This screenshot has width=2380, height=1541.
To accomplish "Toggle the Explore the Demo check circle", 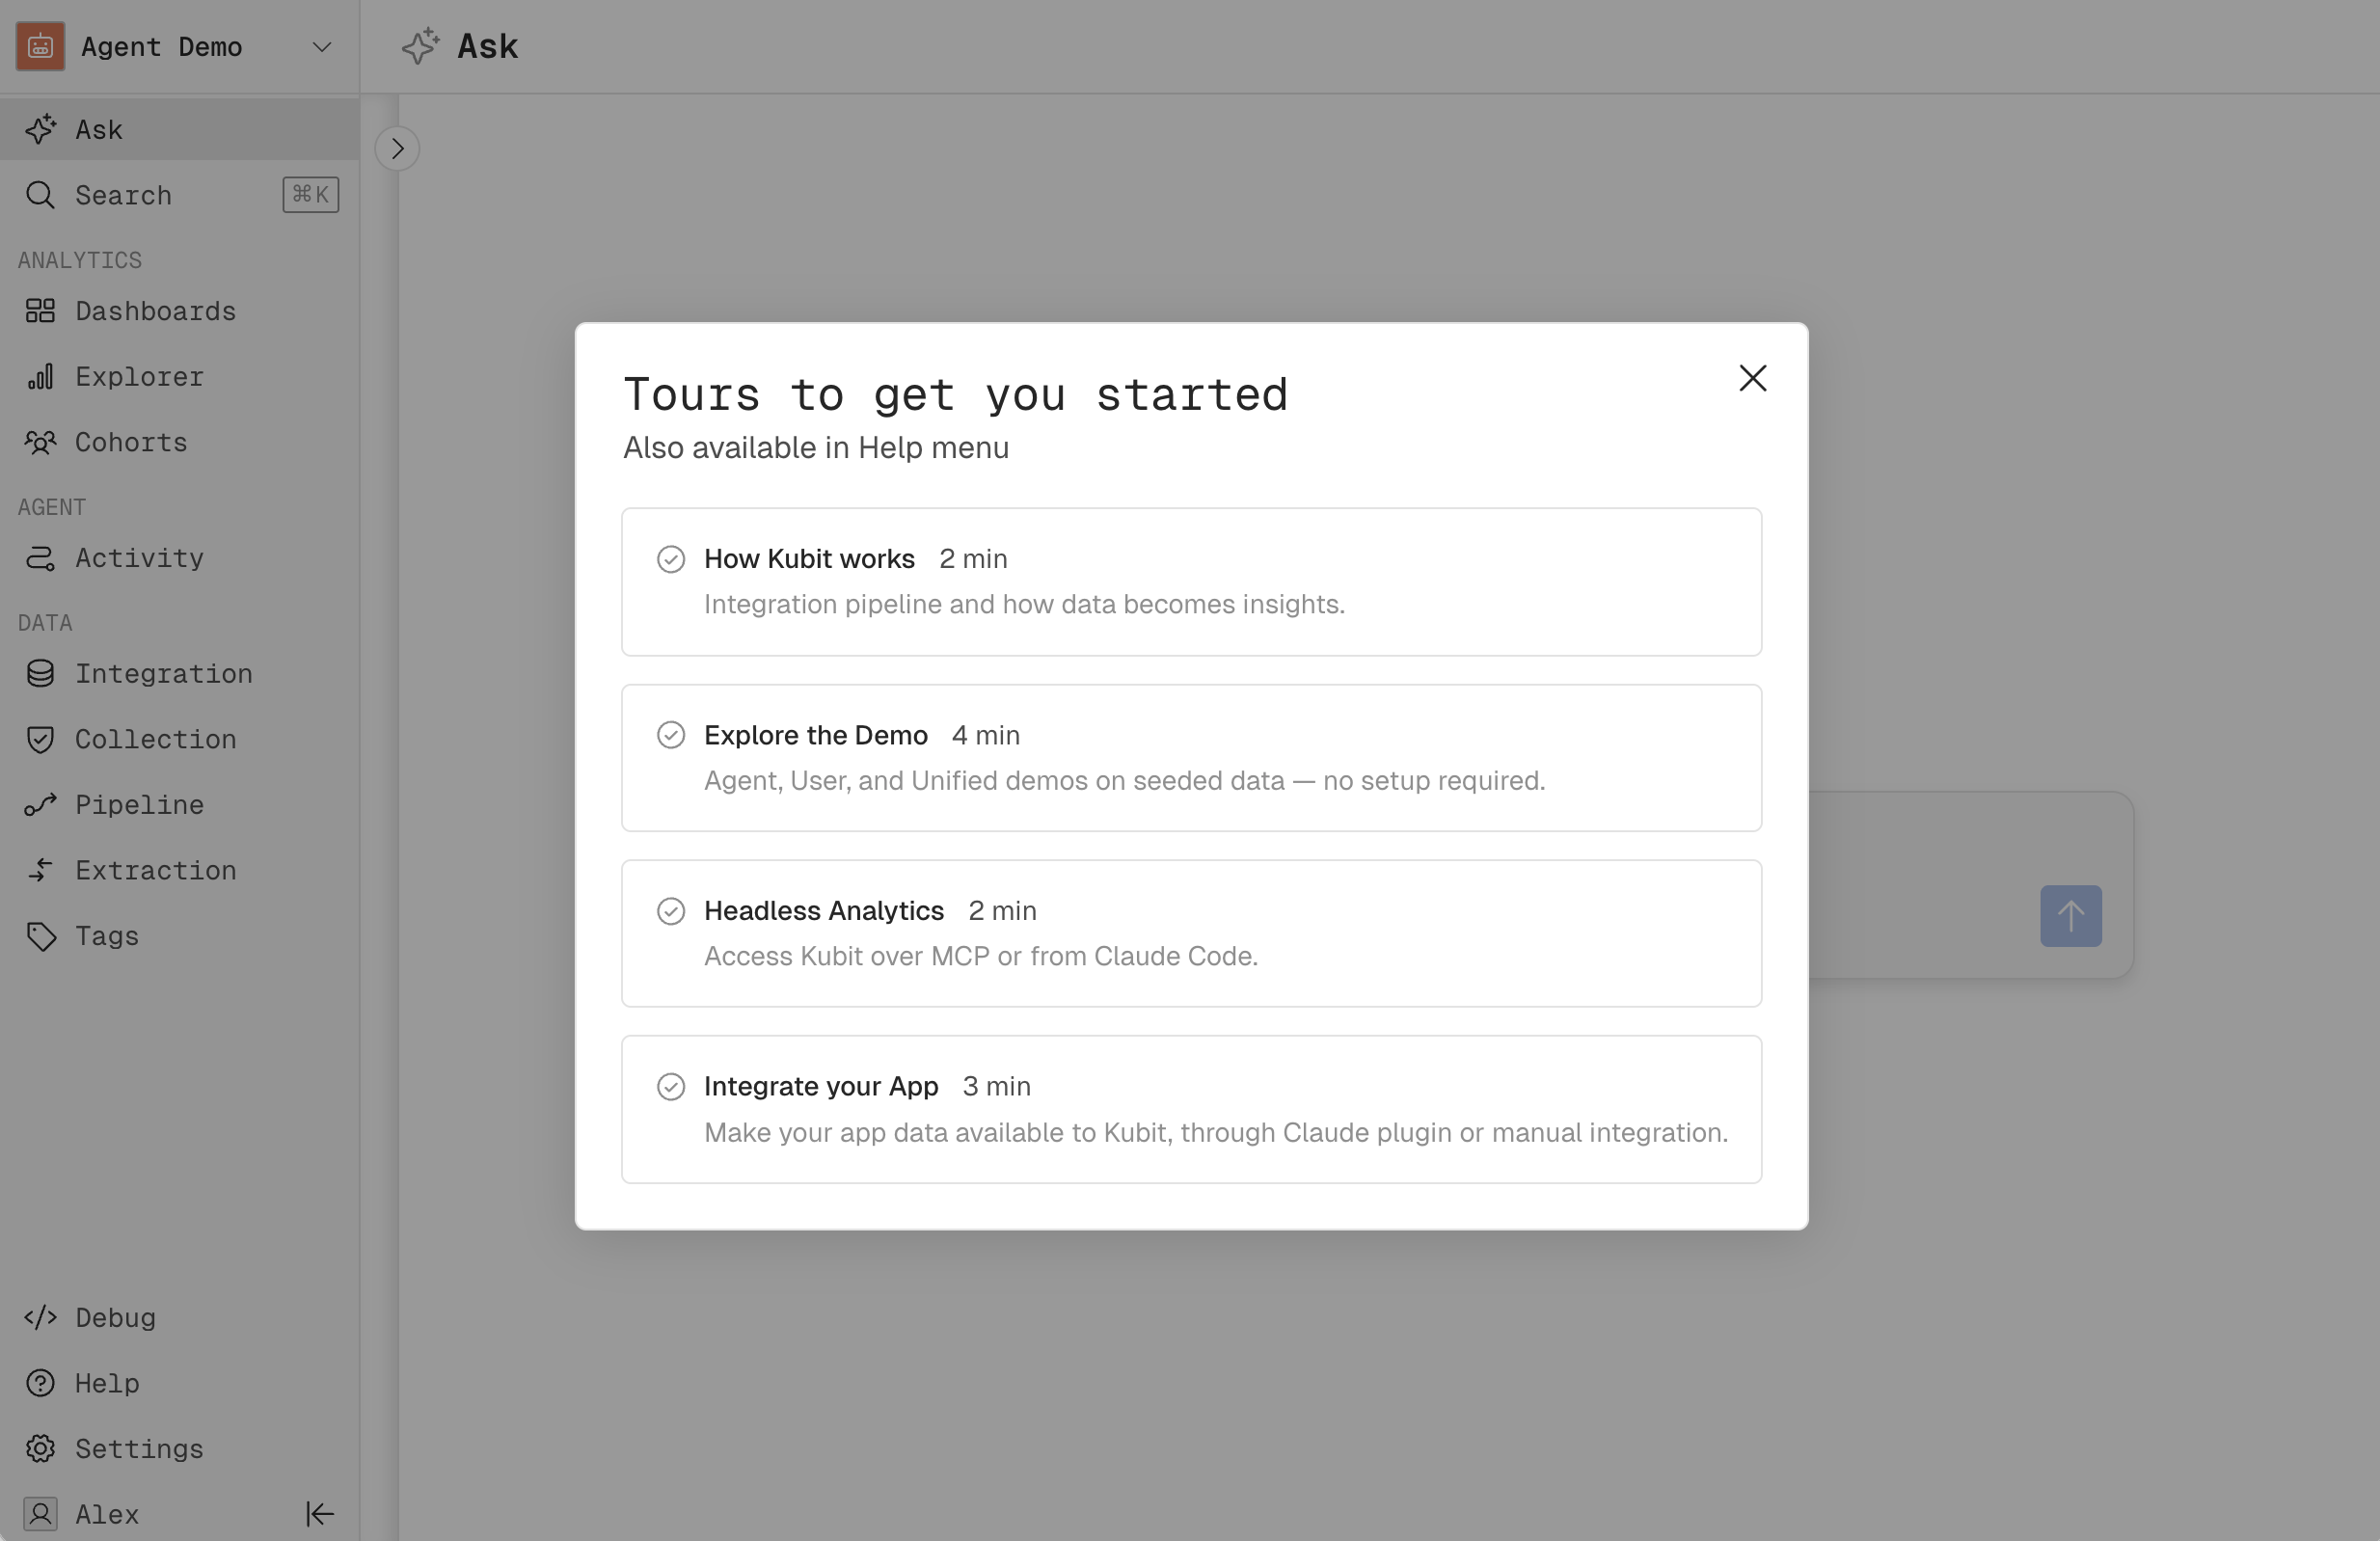I will tap(670, 735).
